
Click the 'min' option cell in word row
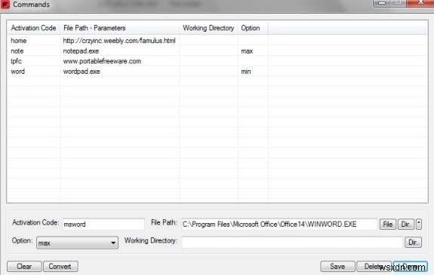(x=246, y=72)
